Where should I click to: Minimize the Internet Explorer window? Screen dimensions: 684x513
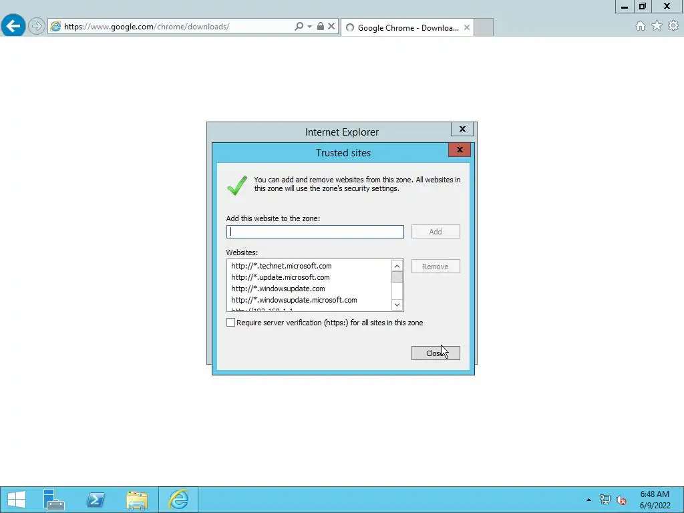pyautogui.click(x=625, y=7)
